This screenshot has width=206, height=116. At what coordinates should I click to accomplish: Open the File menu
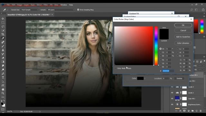click(x=8, y=5)
